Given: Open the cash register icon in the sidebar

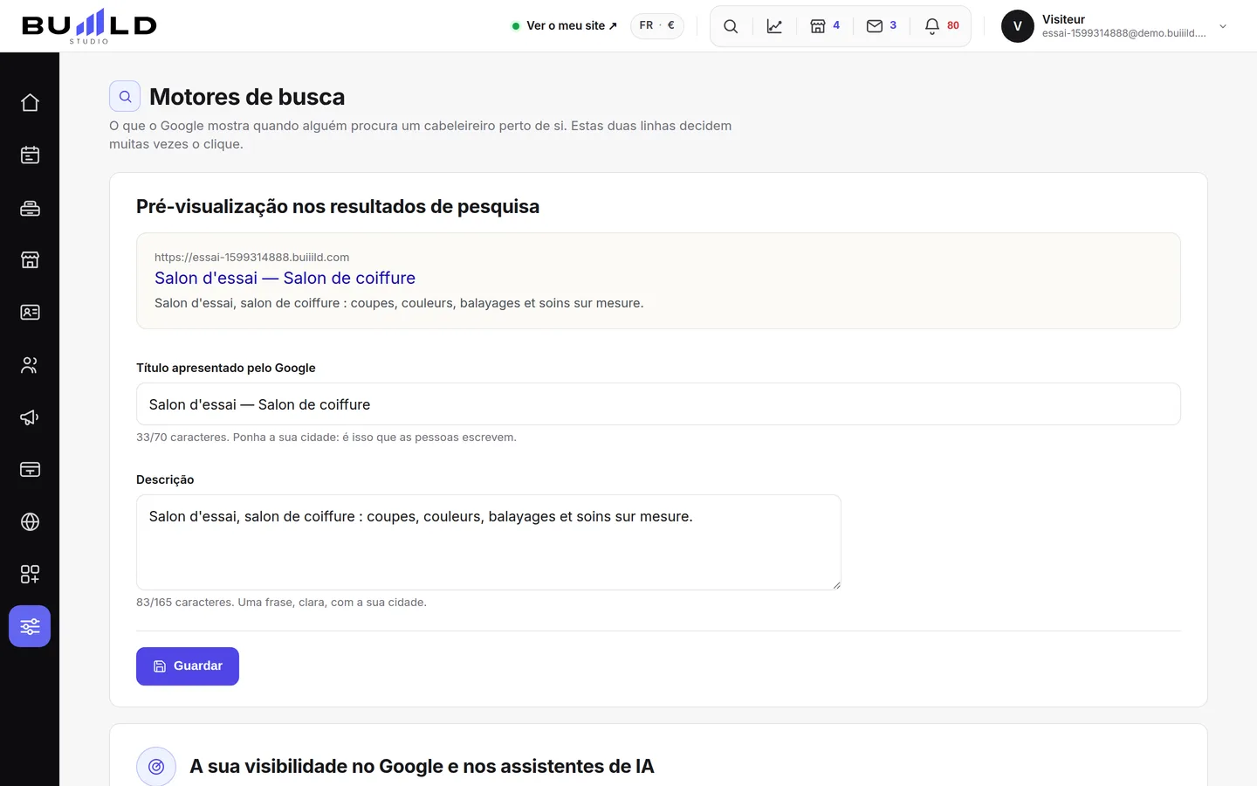Looking at the screenshot, I should 30,208.
